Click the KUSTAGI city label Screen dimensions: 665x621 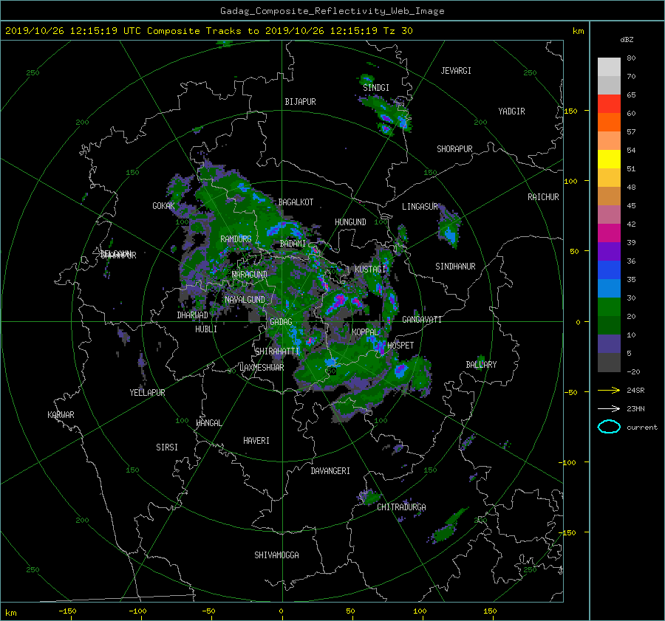coord(370,270)
